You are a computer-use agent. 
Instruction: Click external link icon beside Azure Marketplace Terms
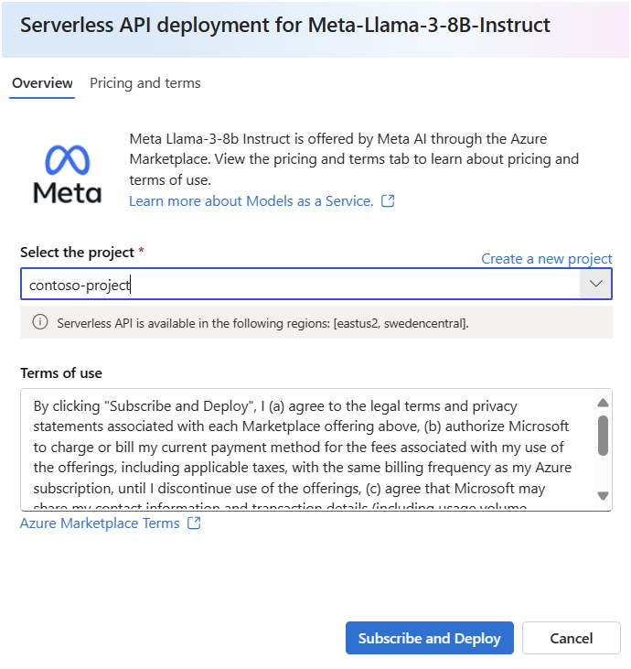point(194,523)
